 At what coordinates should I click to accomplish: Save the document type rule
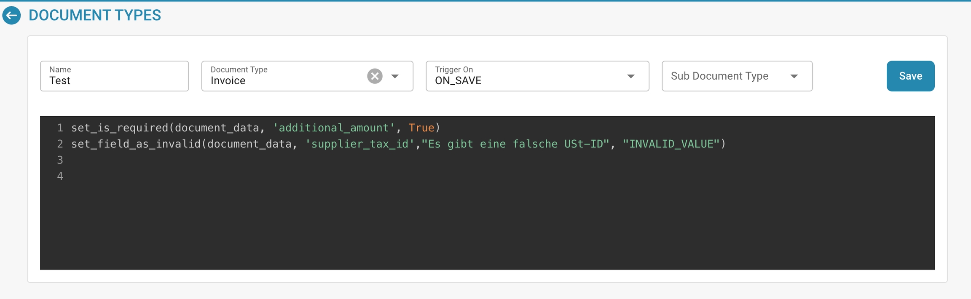coord(910,76)
